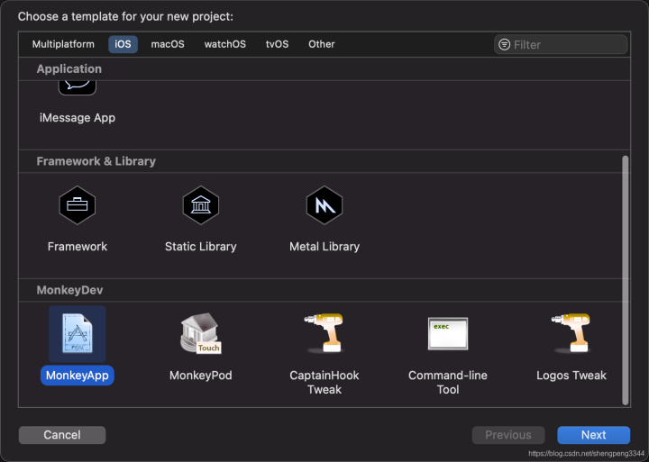Viewport: 649px width, 462px height.
Task: Select the Logos Tweak drill icon
Action: coord(571,332)
